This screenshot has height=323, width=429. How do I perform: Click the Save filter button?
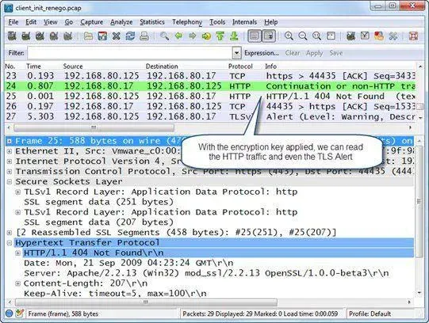[336, 53]
